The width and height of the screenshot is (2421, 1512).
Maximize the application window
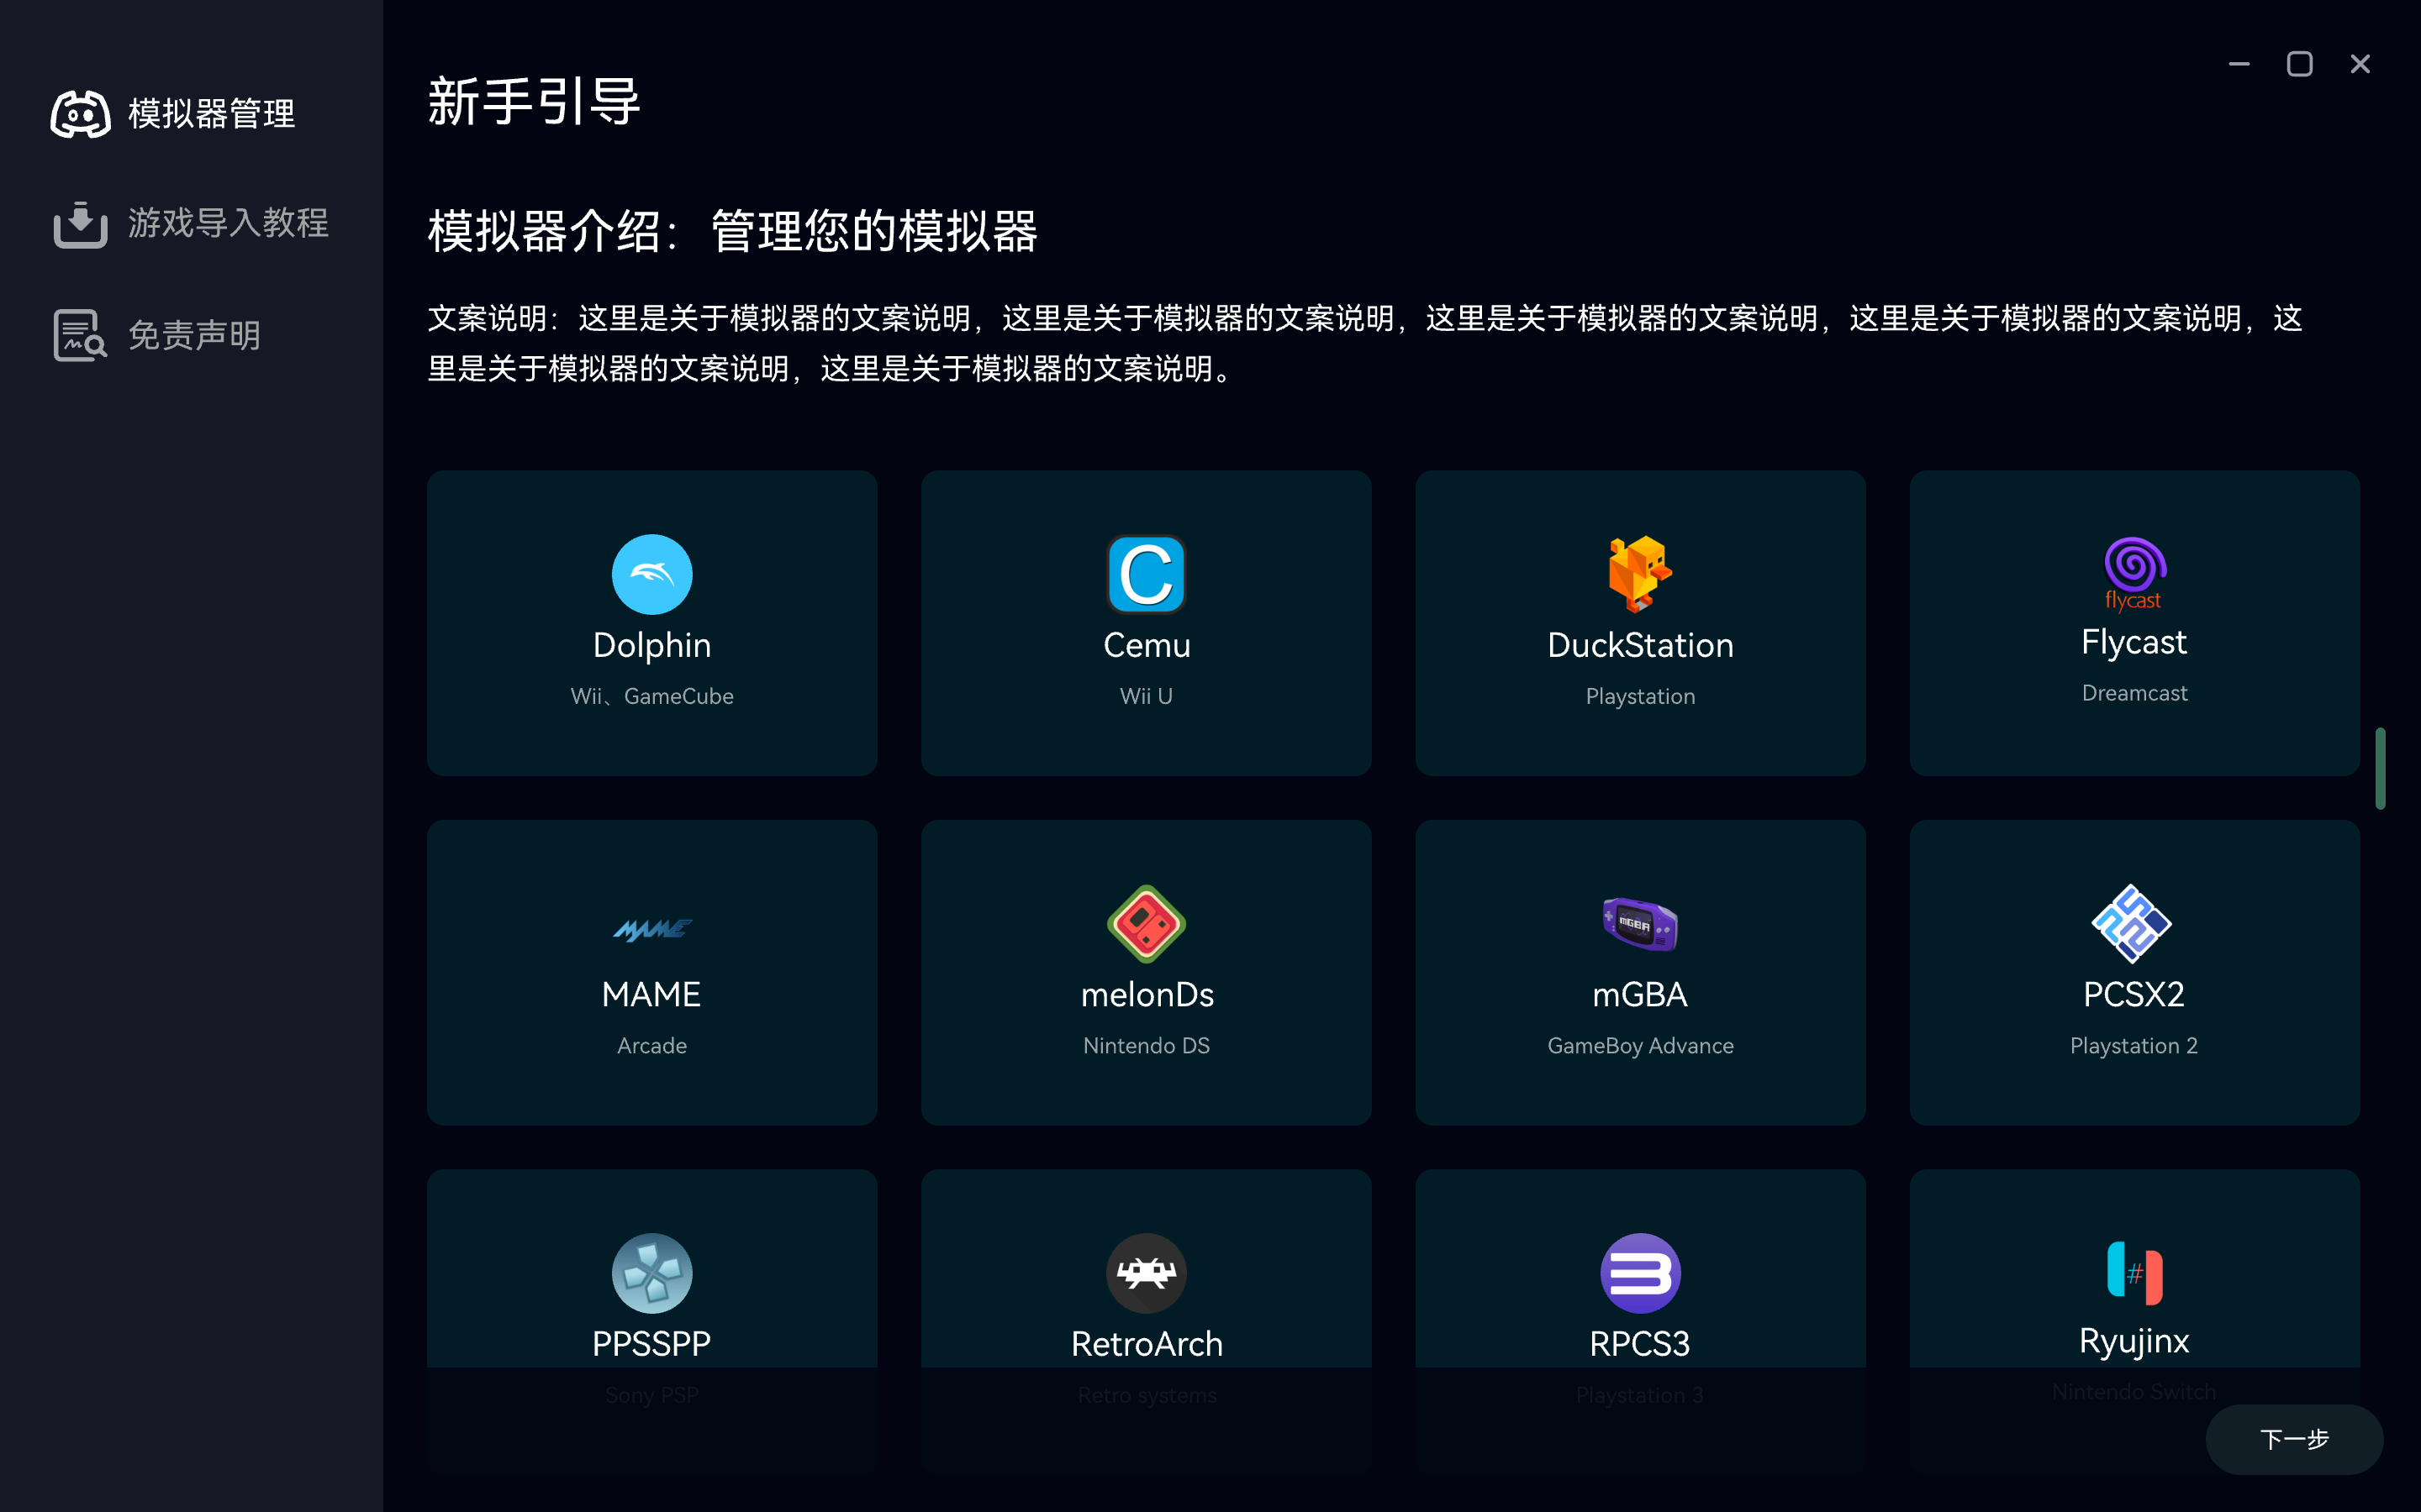(x=2299, y=64)
